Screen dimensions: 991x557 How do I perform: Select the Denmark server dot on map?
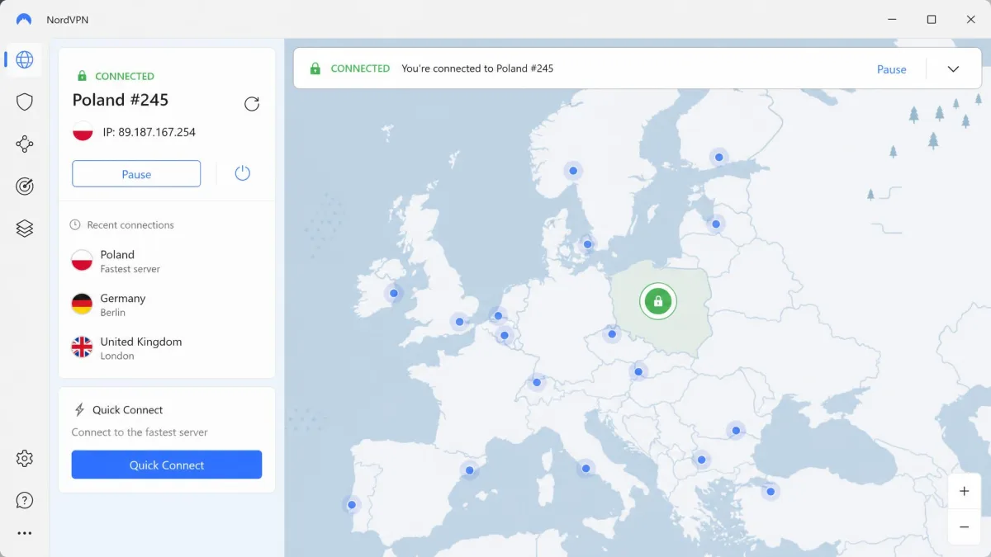pos(587,244)
